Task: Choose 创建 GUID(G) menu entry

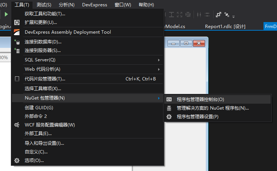Action: [x=87, y=108]
